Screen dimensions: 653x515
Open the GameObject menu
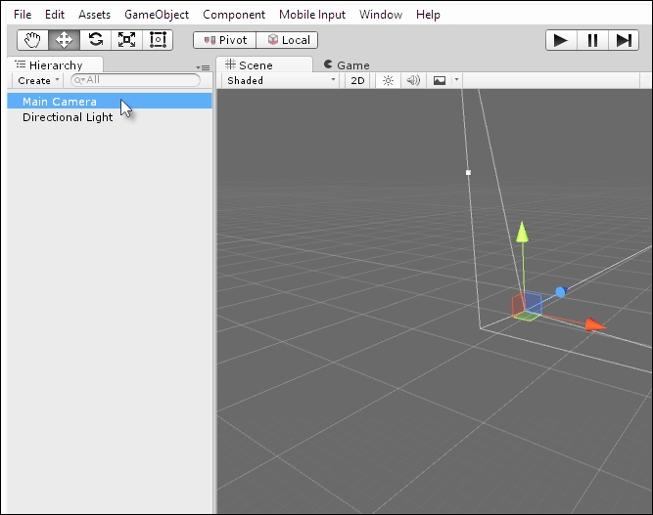(x=157, y=15)
